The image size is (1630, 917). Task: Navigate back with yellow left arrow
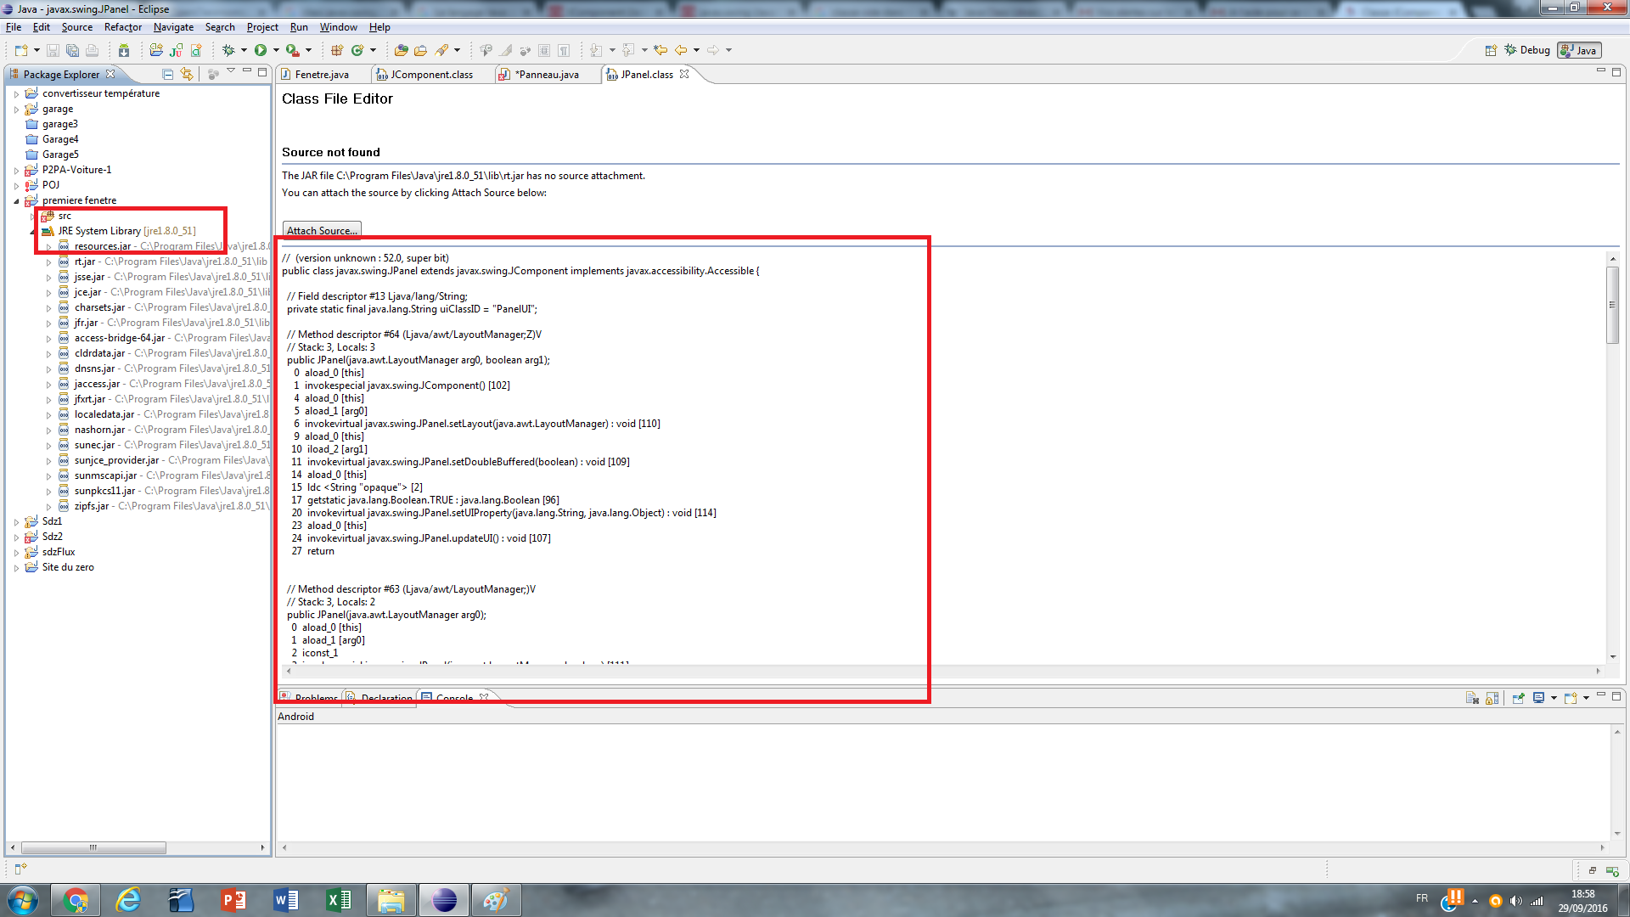click(681, 51)
